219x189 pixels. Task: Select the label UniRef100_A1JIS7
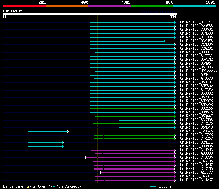196,173
